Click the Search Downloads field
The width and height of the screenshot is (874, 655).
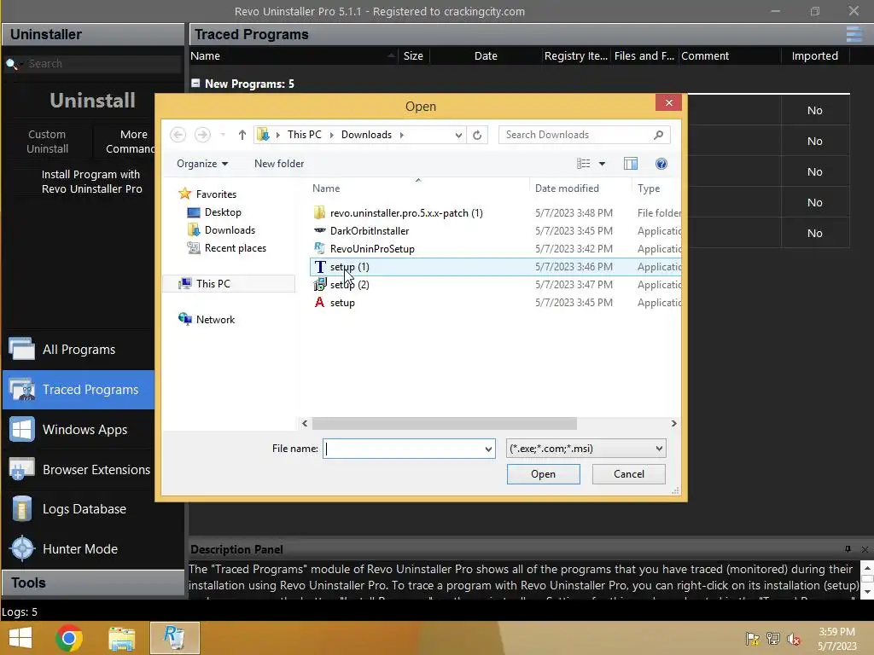click(577, 135)
